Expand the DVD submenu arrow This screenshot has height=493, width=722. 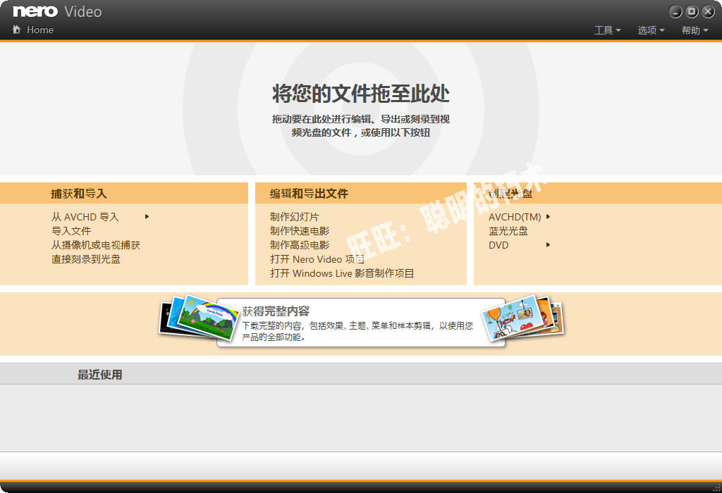tap(548, 244)
